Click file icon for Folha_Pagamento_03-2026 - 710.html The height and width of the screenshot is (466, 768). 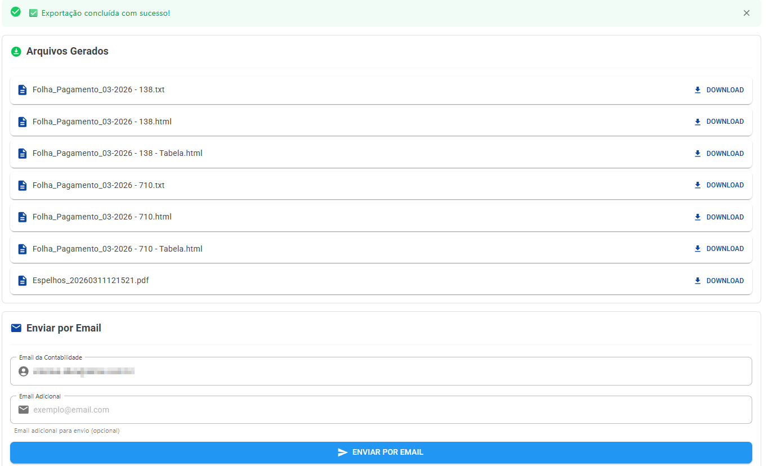pos(23,217)
